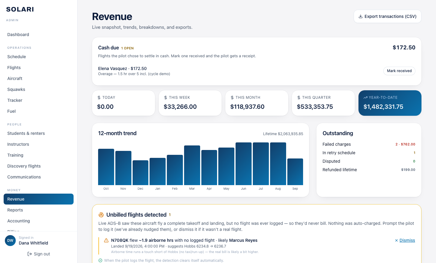Go to Discovery flights

(x=38, y=166)
